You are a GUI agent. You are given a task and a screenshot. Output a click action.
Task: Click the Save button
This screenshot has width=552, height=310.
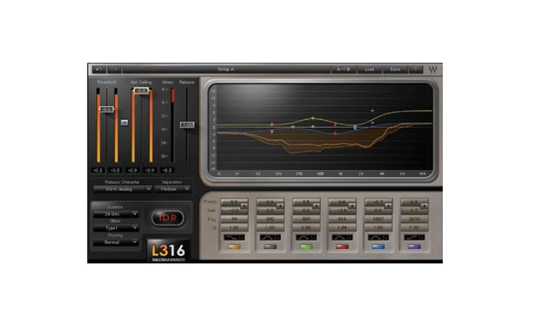click(395, 69)
